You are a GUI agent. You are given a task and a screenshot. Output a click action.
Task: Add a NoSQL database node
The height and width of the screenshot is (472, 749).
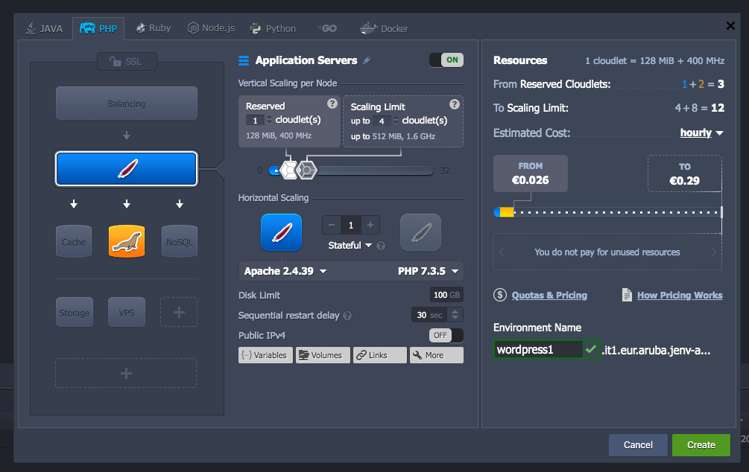click(x=179, y=240)
